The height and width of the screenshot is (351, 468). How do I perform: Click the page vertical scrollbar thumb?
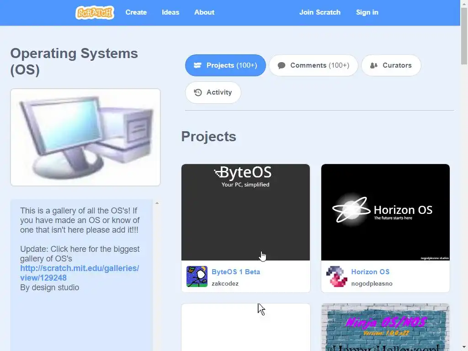[464, 36]
